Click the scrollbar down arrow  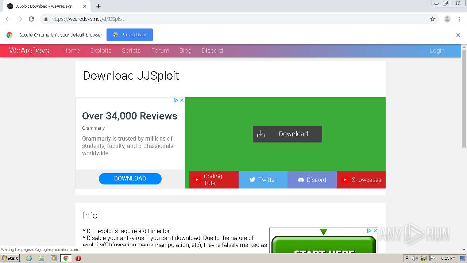tap(464, 249)
